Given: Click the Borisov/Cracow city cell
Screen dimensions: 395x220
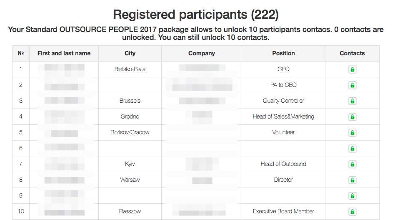Looking at the screenshot, I should click(130, 132).
